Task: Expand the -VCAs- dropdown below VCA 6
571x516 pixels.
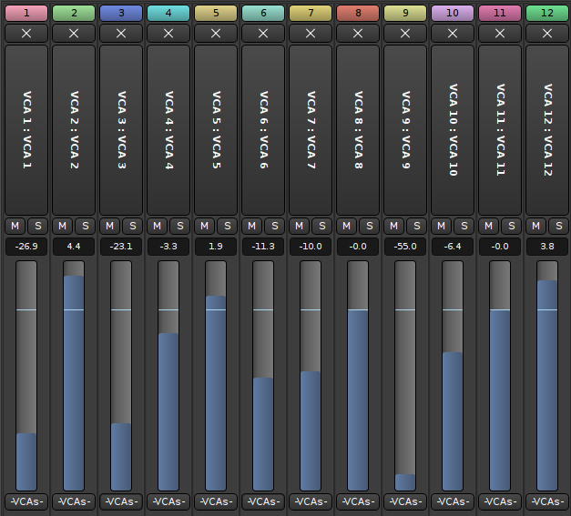Action: coord(263,501)
